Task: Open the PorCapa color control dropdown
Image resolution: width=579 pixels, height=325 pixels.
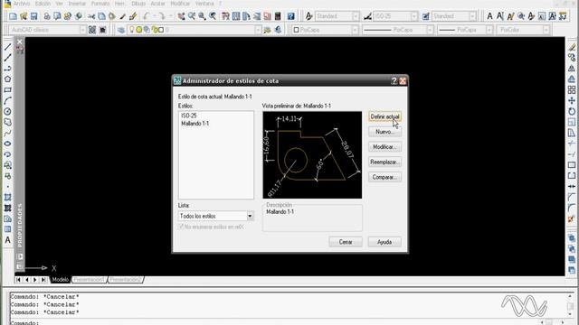Action: [x=355, y=30]
